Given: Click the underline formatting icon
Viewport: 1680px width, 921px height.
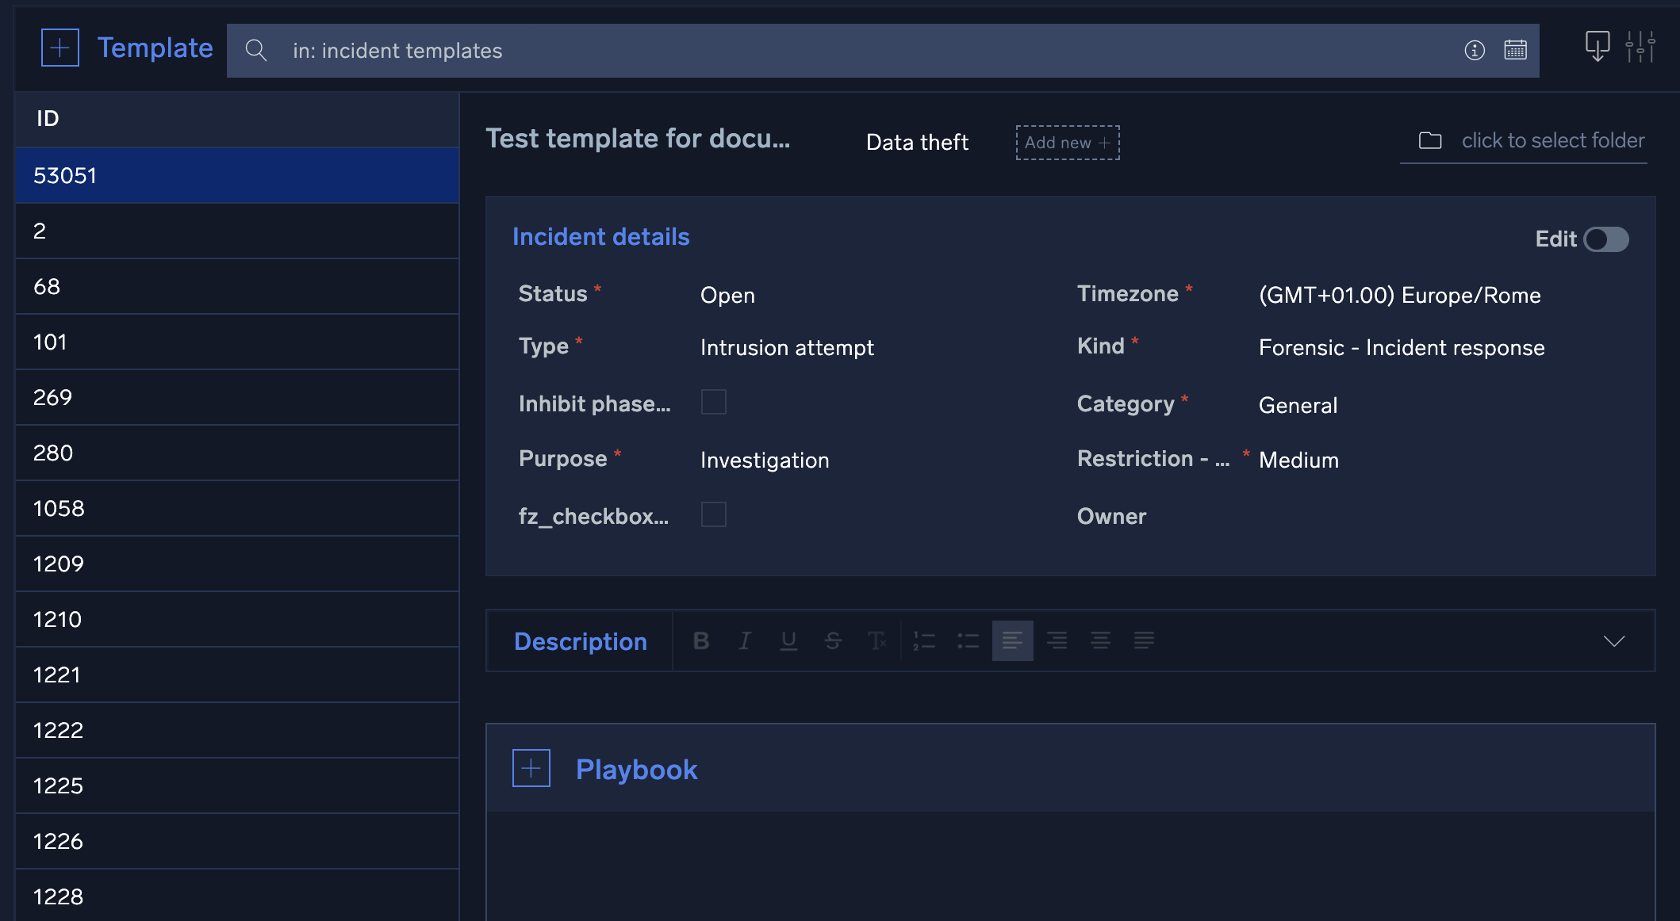Looking at the screenshot, I should (x=789, y=640).
